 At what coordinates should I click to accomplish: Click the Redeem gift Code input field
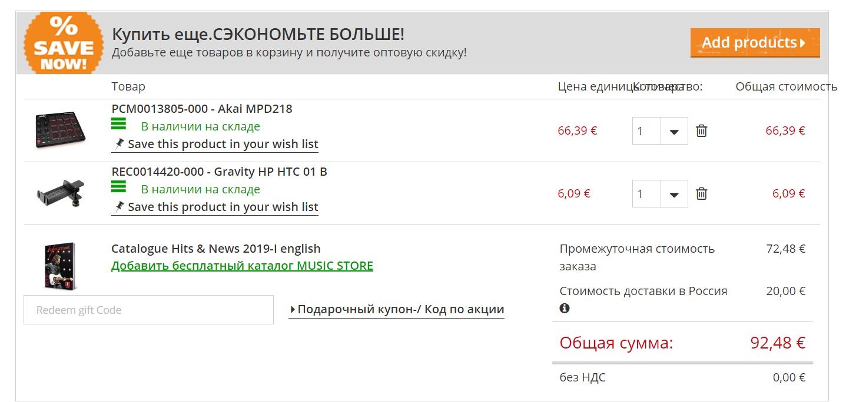point(148,310)
